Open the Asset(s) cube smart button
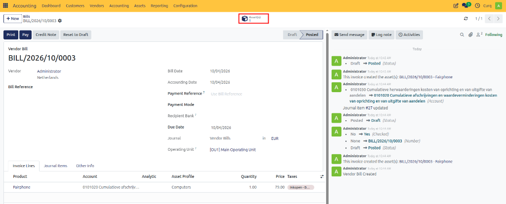This screenshot has height=204, width=506. pyautogui.click(x=253, y=19)
